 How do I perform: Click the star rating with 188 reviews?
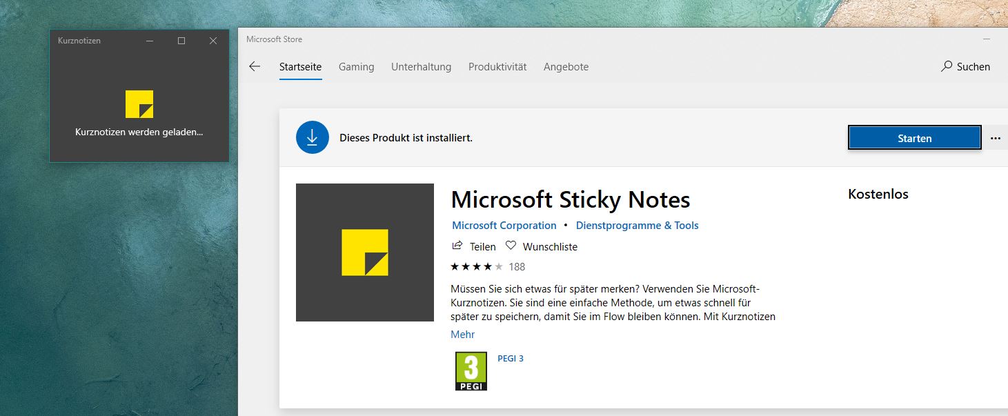pos(488,266)
